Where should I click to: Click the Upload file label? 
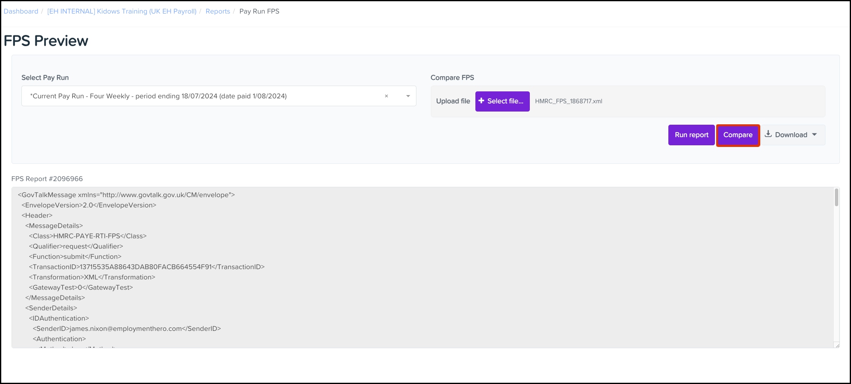(x=453, y=101)
